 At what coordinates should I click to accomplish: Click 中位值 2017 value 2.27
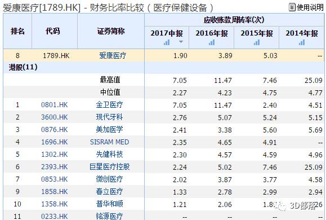tap(180, 93)
